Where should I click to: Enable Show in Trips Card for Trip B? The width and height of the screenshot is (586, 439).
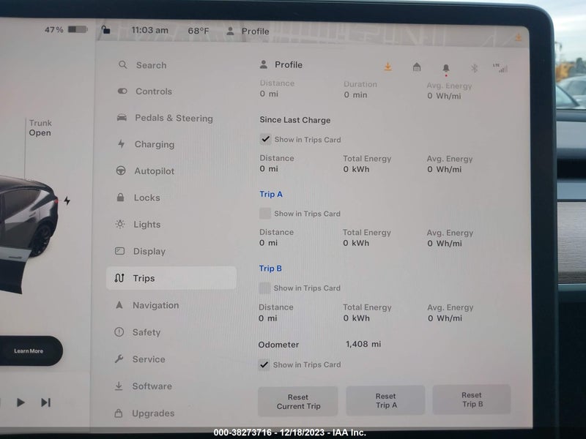click(264, 288)
